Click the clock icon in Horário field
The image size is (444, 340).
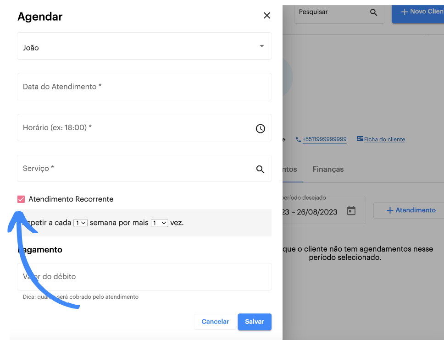click(x=260, y=128)
